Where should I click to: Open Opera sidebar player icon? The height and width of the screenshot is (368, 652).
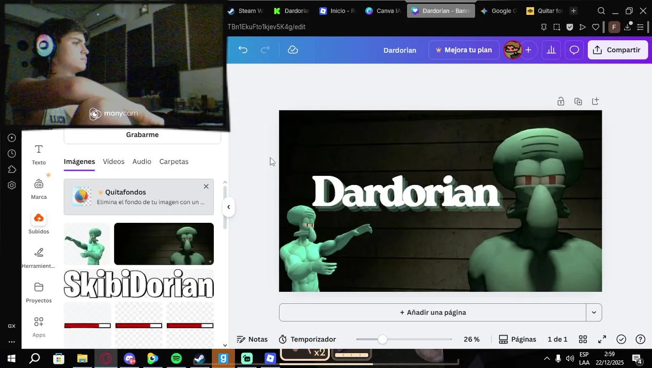pos(12,138)
